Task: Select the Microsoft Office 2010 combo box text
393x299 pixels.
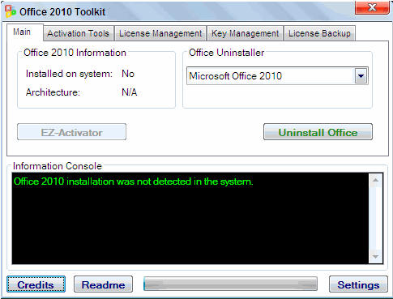Action: coord(236,76)
